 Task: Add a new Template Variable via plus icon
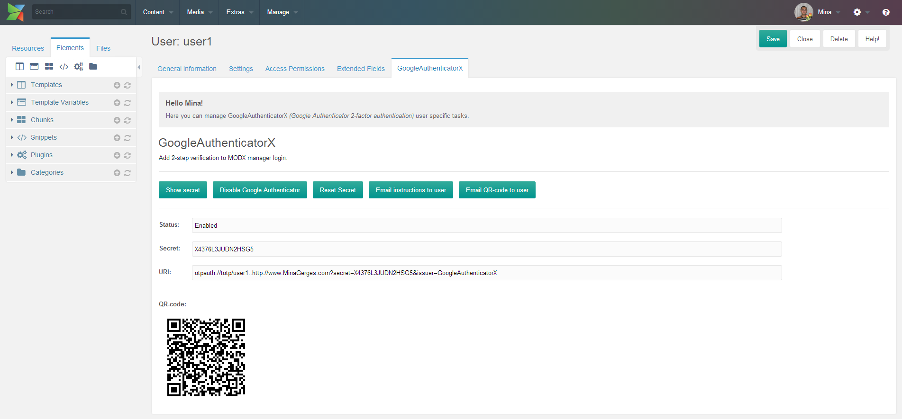(117, 103)
